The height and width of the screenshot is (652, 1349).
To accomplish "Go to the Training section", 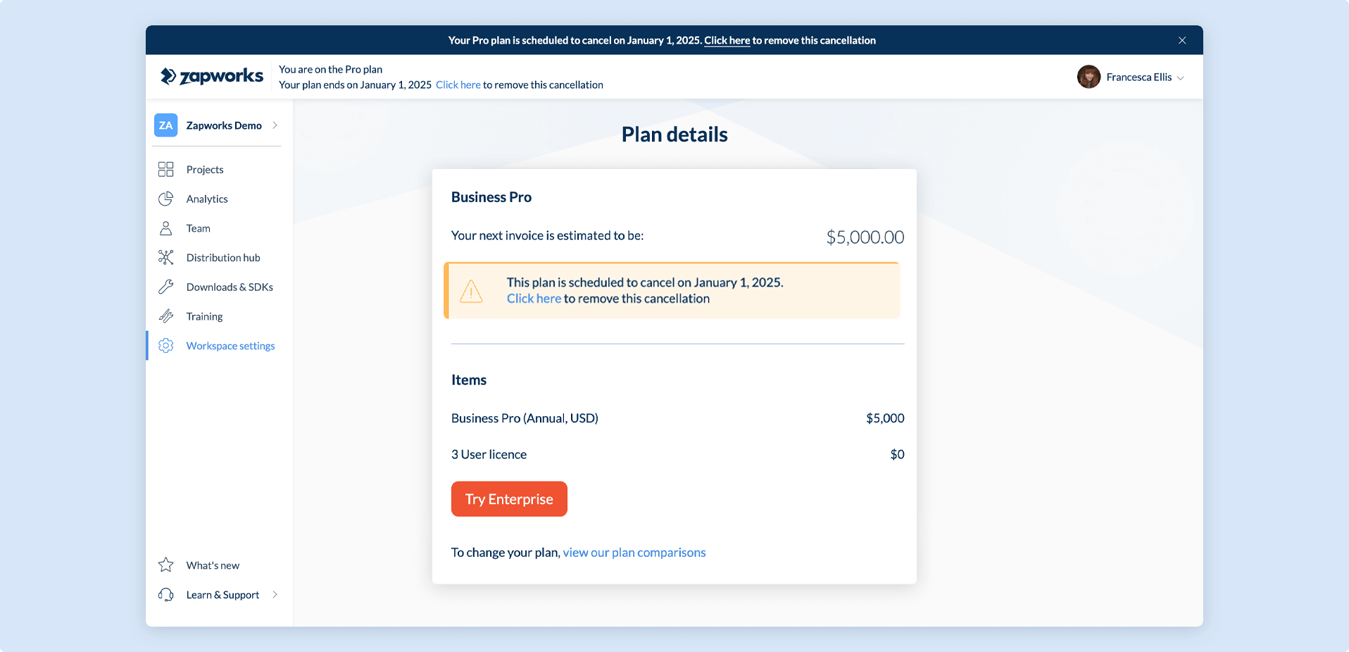I will (204, 316).
